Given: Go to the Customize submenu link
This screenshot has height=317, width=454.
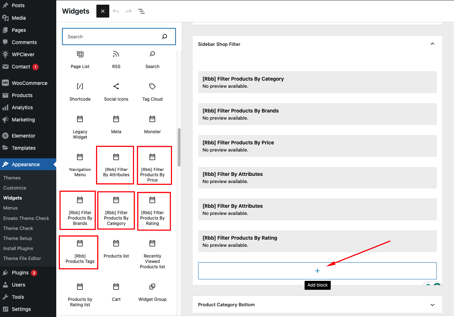Looking at the screenshot, I should [15, 188].
